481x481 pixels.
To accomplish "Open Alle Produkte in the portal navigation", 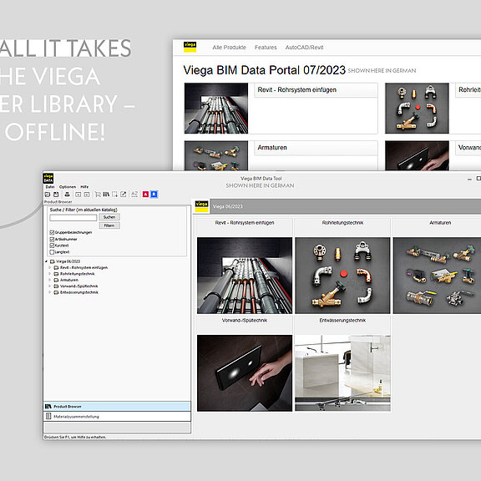I will [x=229, y=48].
